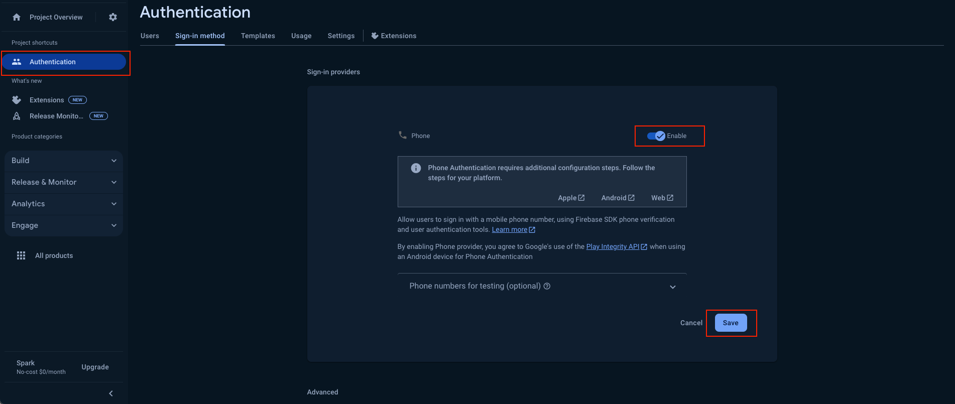Open project settings gear icon
The width and height of the screenshot is (955, 404).
coord(113,17)
